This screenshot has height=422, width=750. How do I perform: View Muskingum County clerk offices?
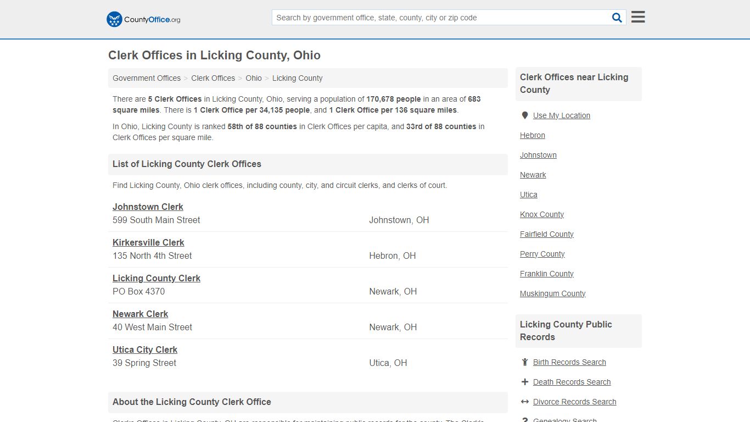[x=553, y=293]
